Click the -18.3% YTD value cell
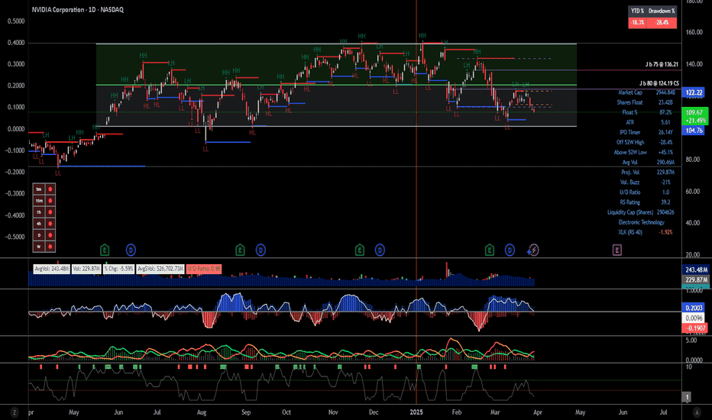The height and width of the screenshot is (420, 712). click(x=638, y=23)
